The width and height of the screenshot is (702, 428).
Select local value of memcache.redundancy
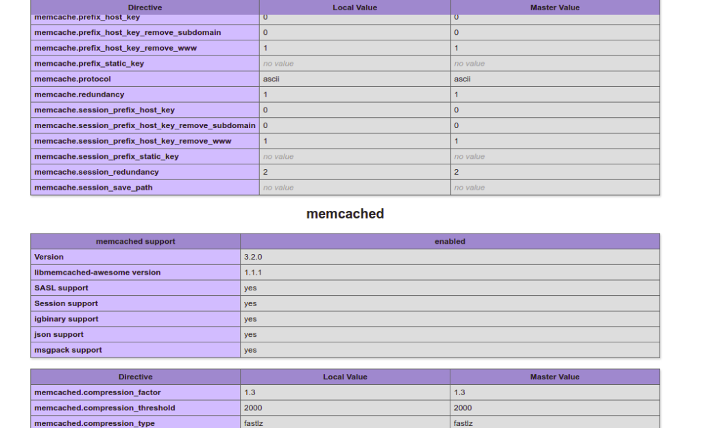pyautogui.click(x=265, y=95)
